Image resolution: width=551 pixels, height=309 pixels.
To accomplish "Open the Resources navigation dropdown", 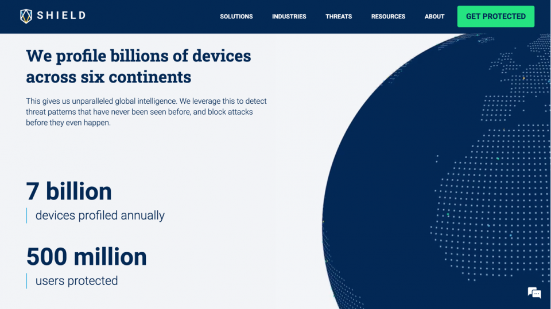I will pos(388,17).
